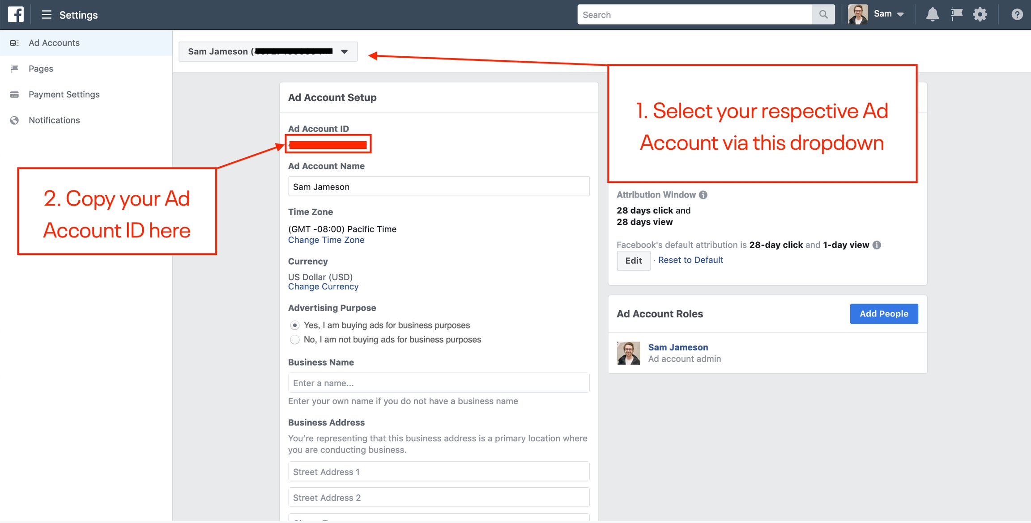Click Sam's profile picture in top bar

click(x=858, y=14)
